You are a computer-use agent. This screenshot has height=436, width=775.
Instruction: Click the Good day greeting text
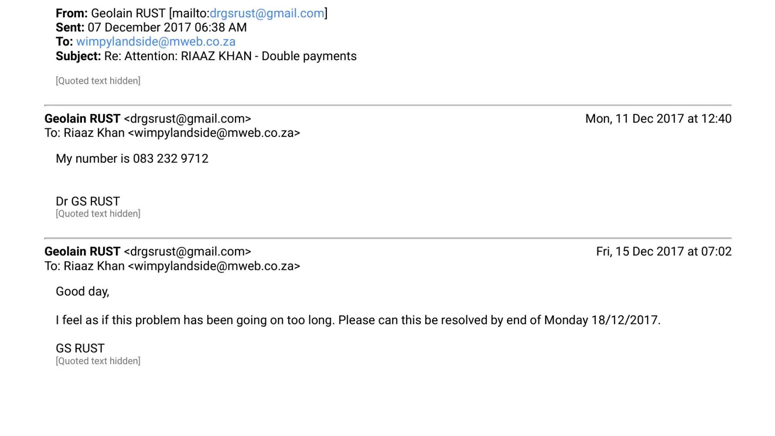pyautogui.click(x=82, y=292)
